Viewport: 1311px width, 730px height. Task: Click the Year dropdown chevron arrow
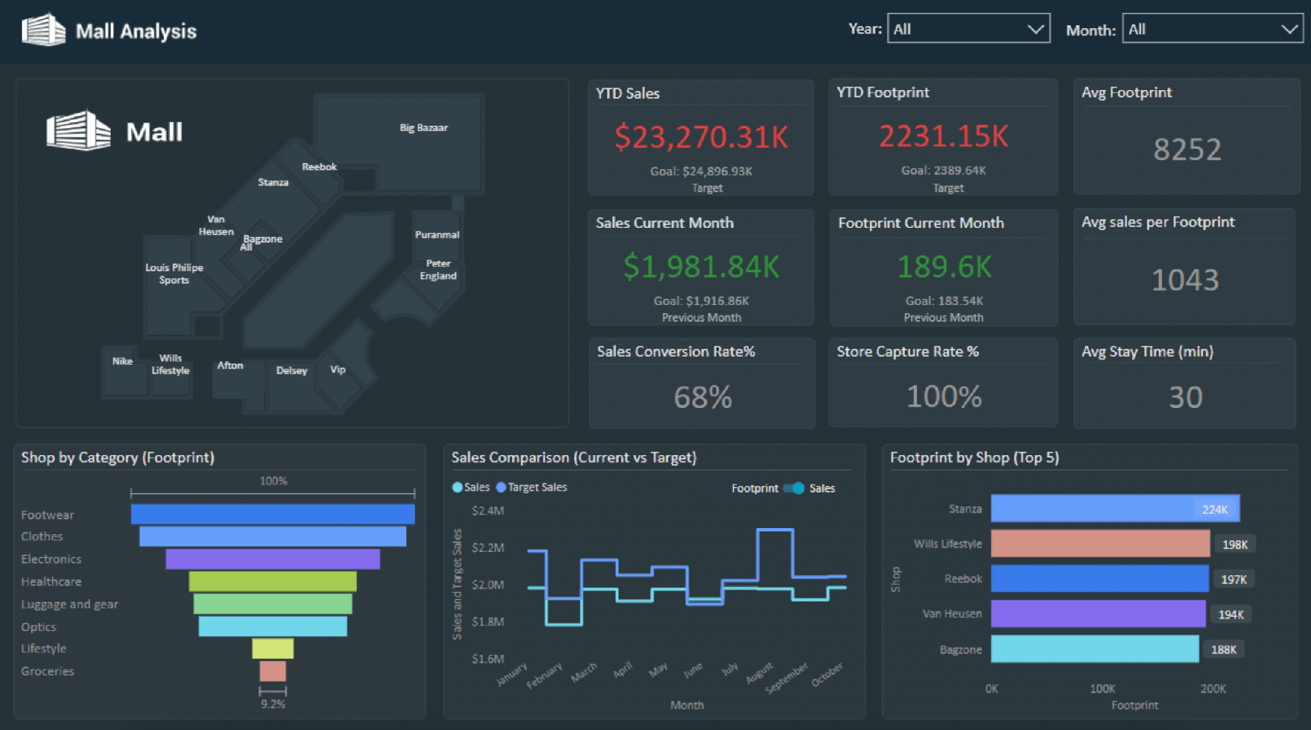click(x=1035, y=29)
